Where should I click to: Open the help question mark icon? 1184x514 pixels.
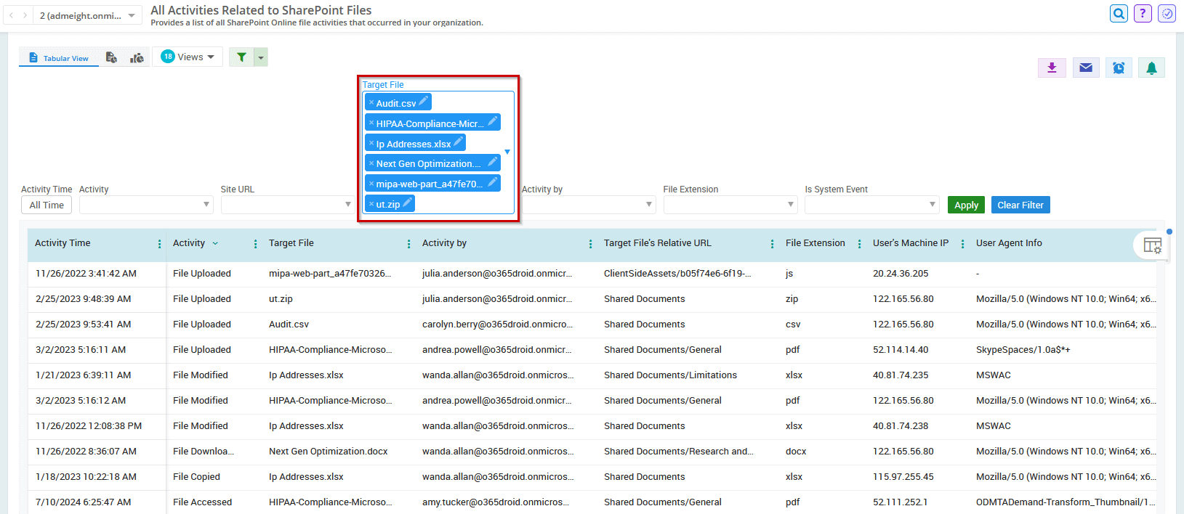point(1143,13)
